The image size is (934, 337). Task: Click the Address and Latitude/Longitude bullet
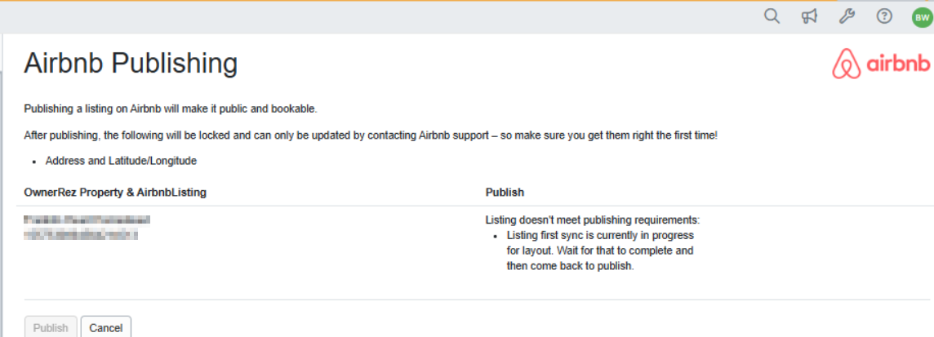pyautogui.click(x=121, y=161)
